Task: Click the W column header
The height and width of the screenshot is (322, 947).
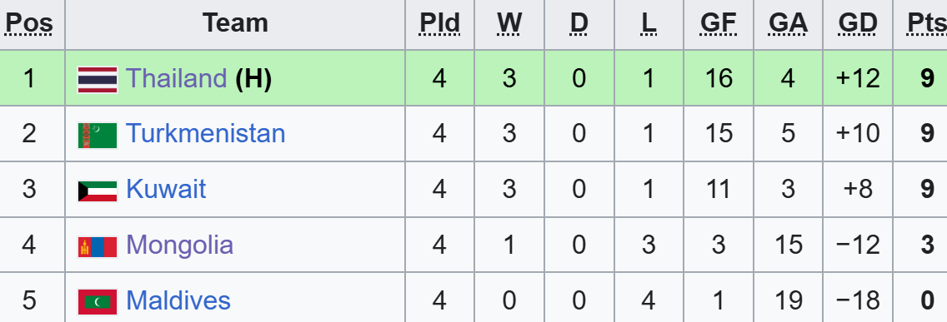Action: pyautogui.click(x=509, y=23)
